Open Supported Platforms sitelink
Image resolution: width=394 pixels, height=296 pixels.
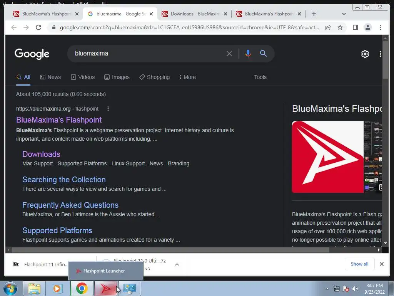point(57,230)
